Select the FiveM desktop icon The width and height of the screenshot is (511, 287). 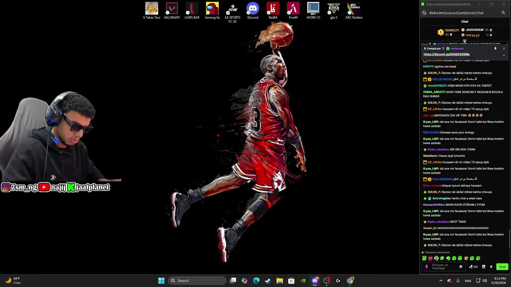click(x=293, y=11)
